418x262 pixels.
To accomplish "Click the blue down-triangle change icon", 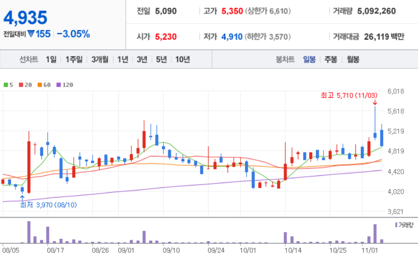I will coord(31,34).
